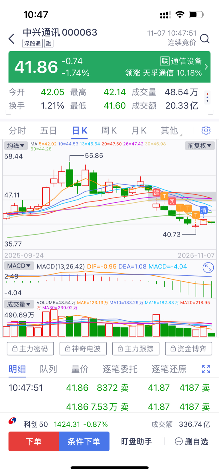Expand trade detail fullscreen icon
219x474 pixels.
[x=206, y=369]
